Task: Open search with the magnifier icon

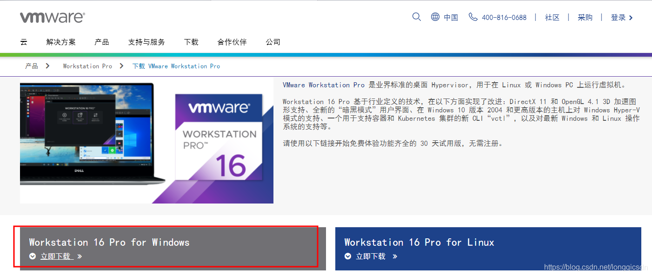Action: 417,17
